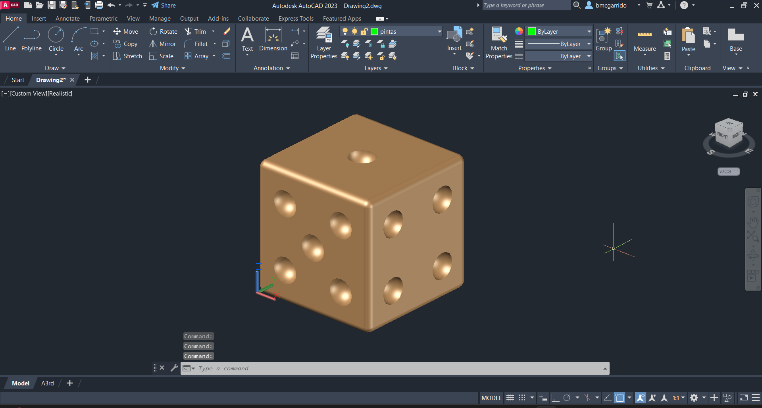Create an Array of objects
762x408 pixels.
click(x=196, y=56)
